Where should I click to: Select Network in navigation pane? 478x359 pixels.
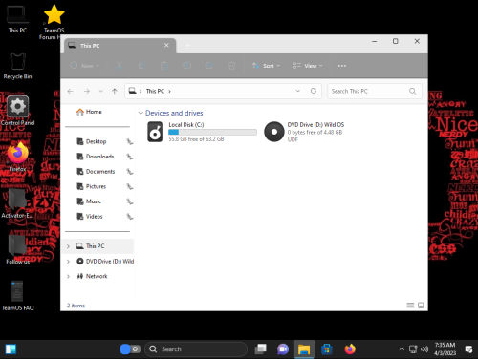point(93,276)
